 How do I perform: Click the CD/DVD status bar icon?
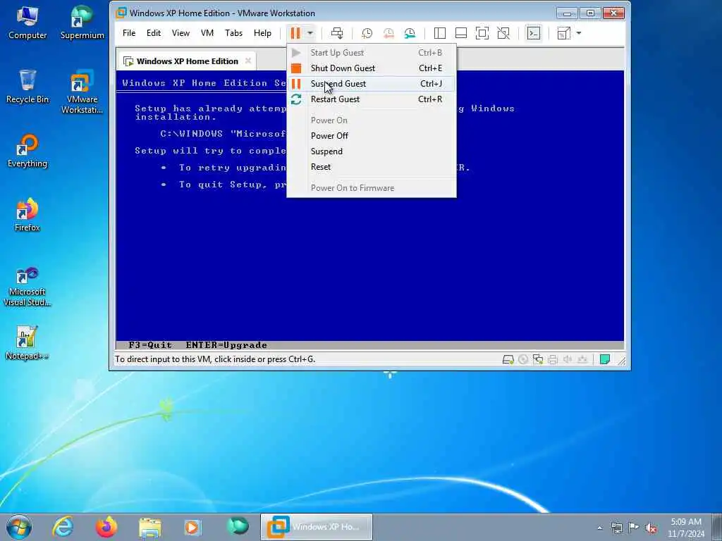coord(523,359)
